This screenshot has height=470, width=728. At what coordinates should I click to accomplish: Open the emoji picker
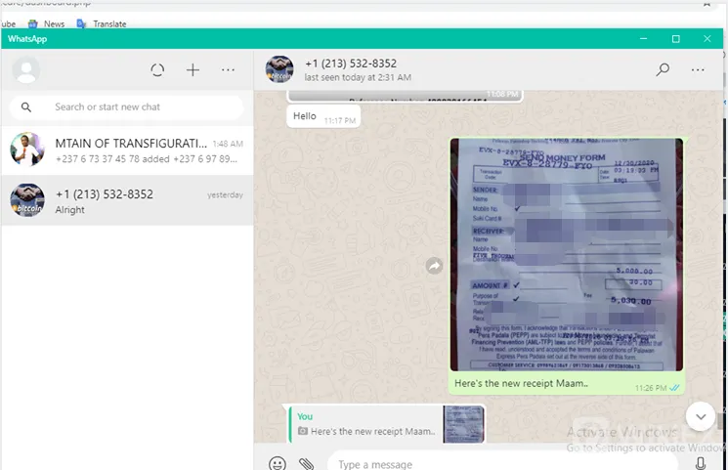(x=278, y=464)
